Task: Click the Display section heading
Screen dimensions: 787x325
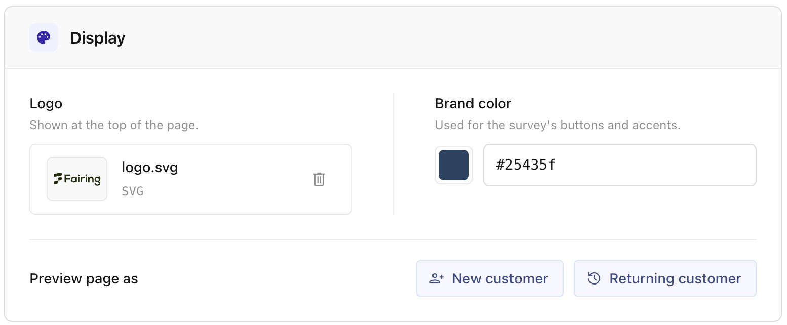Action: pos(98,38)
